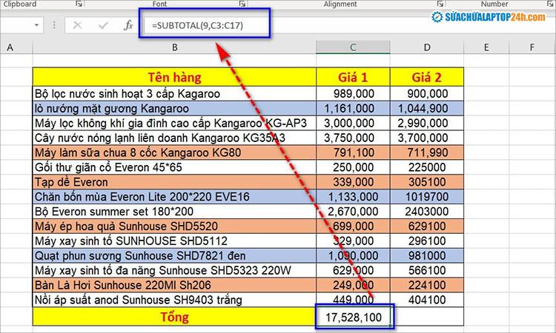This screenshot has height=333, width=556.
Task: Select Giá 2 value 224100
Action: [x=427, y=285]
